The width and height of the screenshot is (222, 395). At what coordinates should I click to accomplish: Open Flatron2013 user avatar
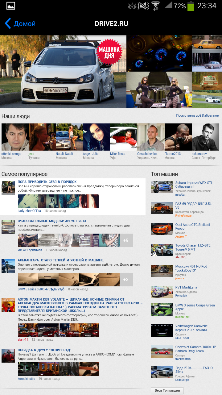tap(178, 137)
